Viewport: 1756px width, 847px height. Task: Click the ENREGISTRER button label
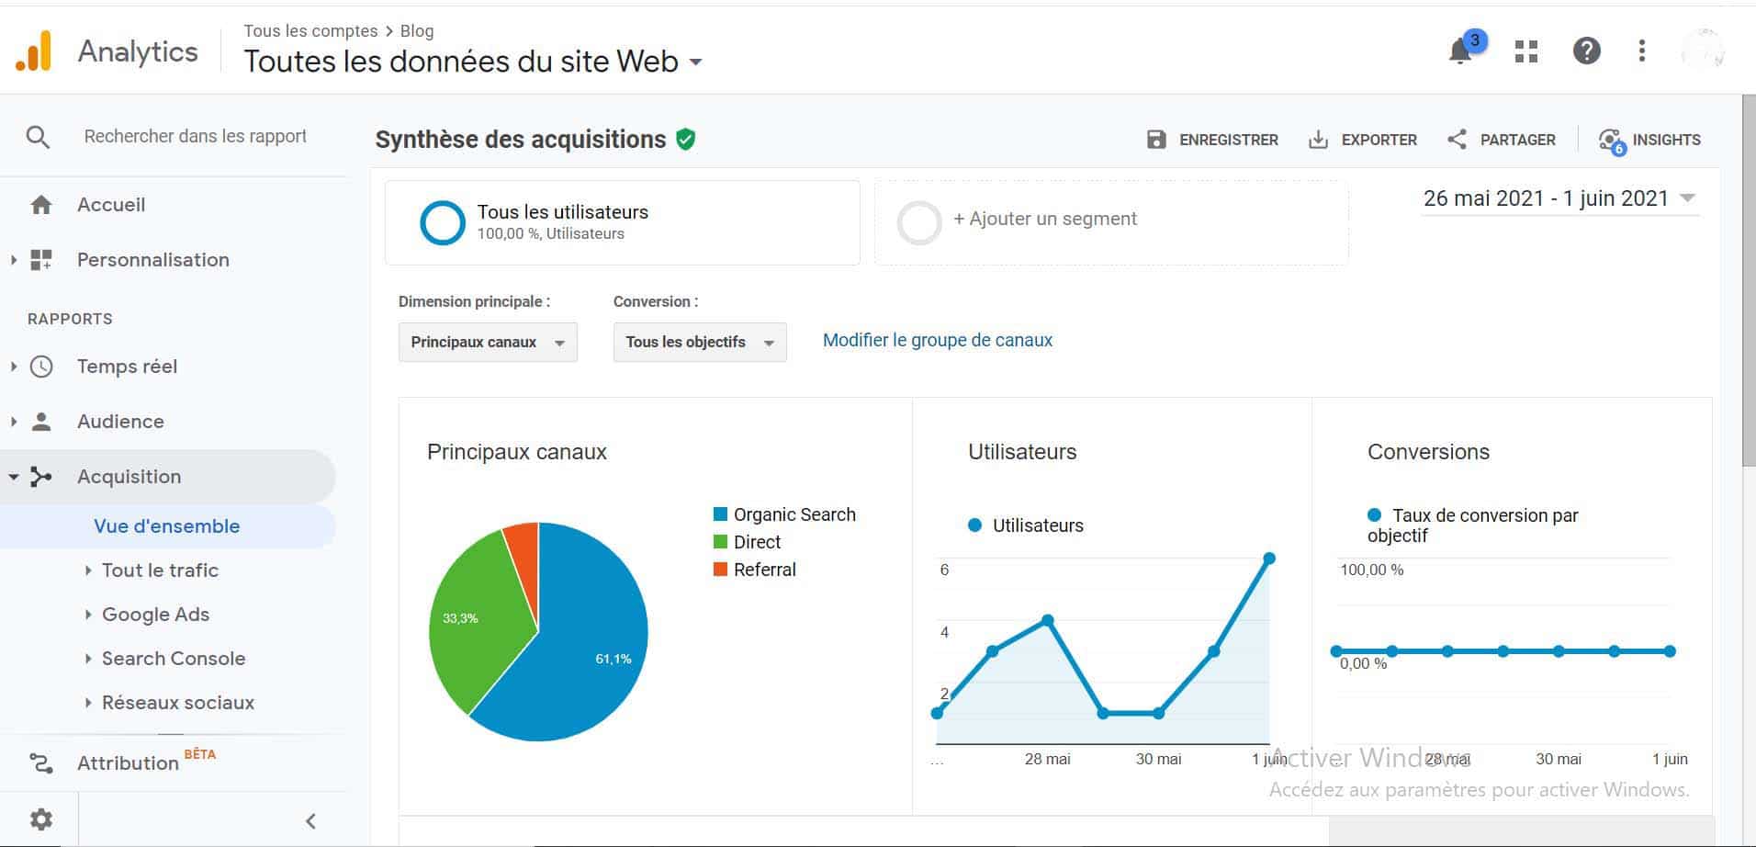1229,140
